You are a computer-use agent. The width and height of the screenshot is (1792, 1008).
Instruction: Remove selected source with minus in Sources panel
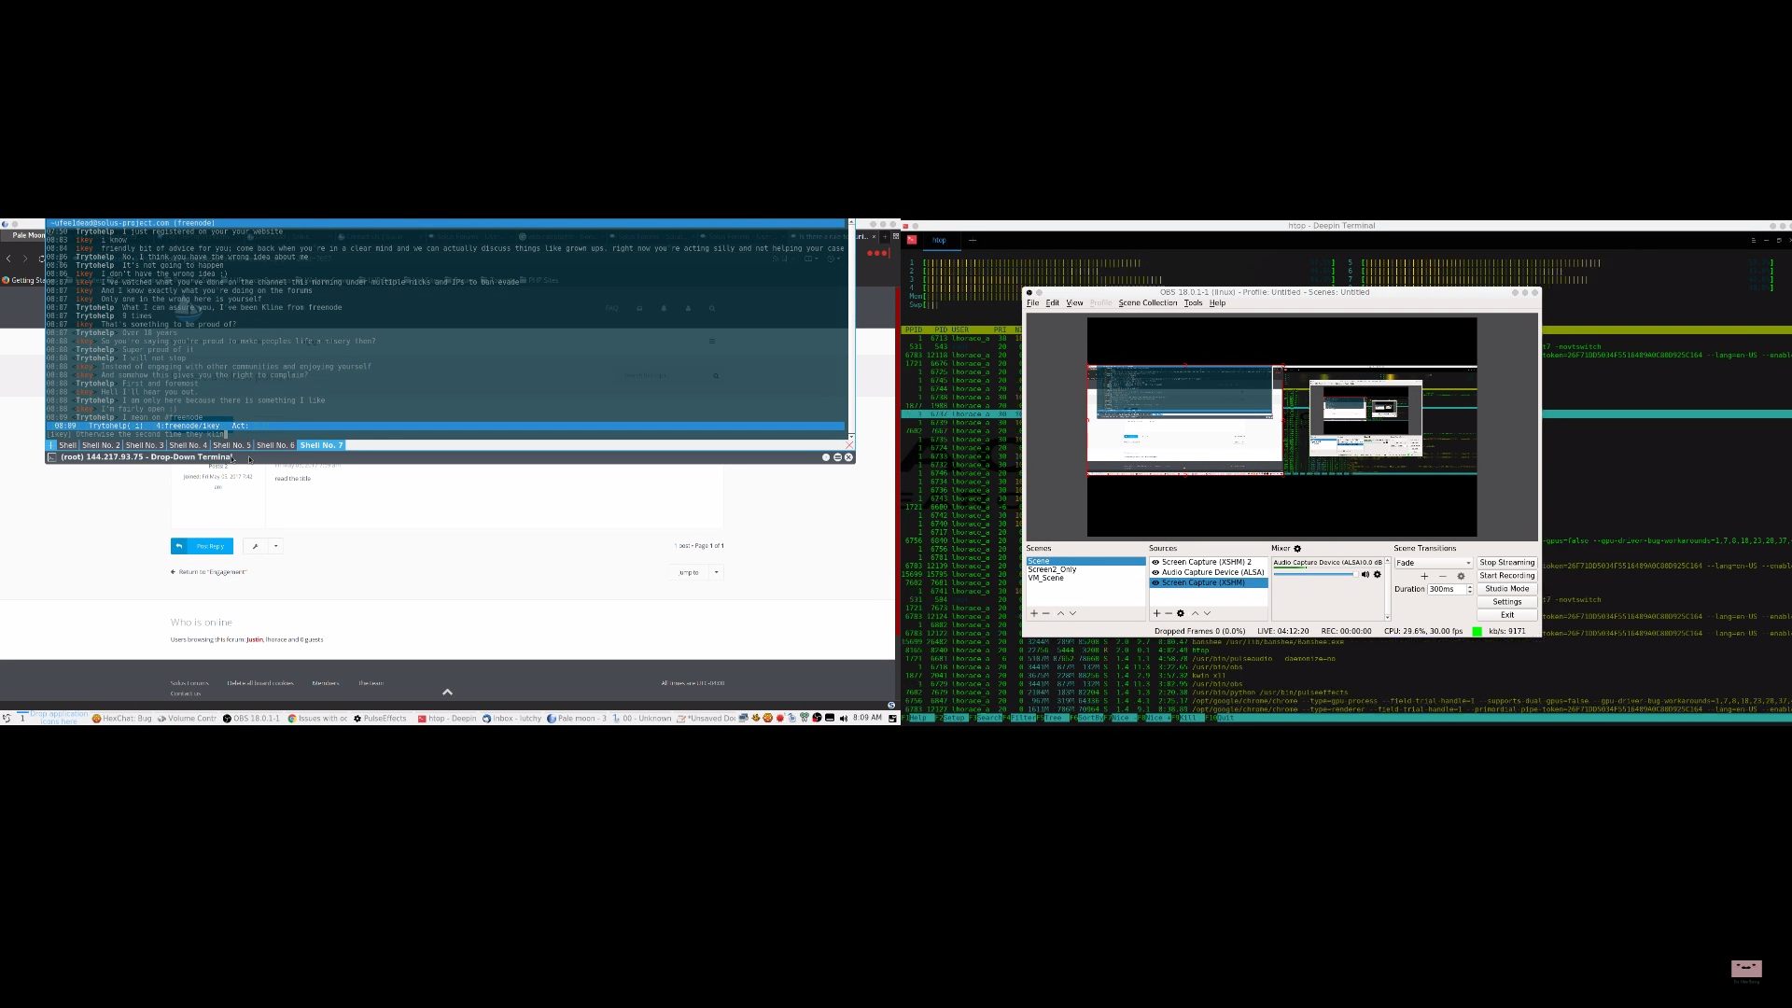(1168, 613)
